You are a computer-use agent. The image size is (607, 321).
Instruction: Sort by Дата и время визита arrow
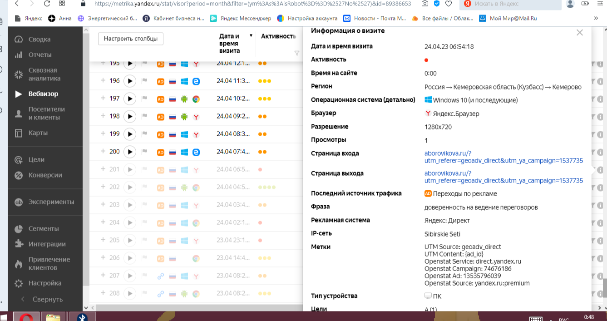(251, 36)
